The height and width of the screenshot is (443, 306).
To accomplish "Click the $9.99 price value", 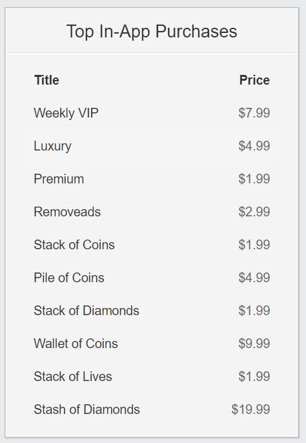I will pos(254,344).
